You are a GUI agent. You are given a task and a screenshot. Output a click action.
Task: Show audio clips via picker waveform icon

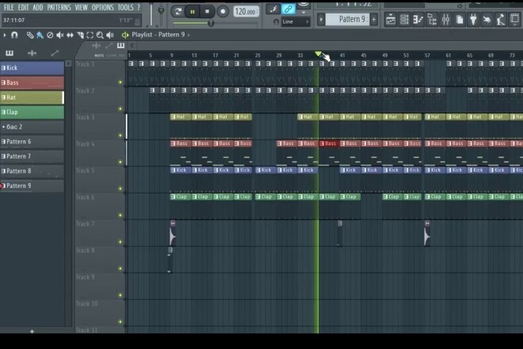32,53
